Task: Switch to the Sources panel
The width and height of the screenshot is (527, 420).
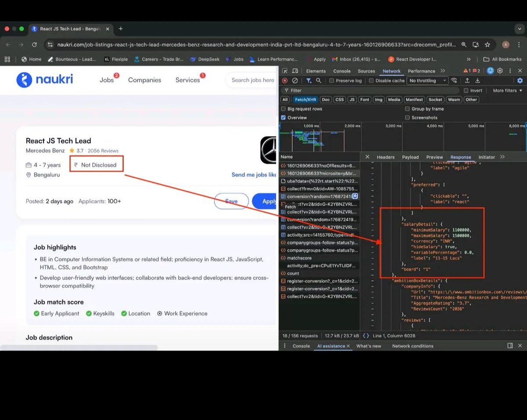Action: [x=366, y=71]
